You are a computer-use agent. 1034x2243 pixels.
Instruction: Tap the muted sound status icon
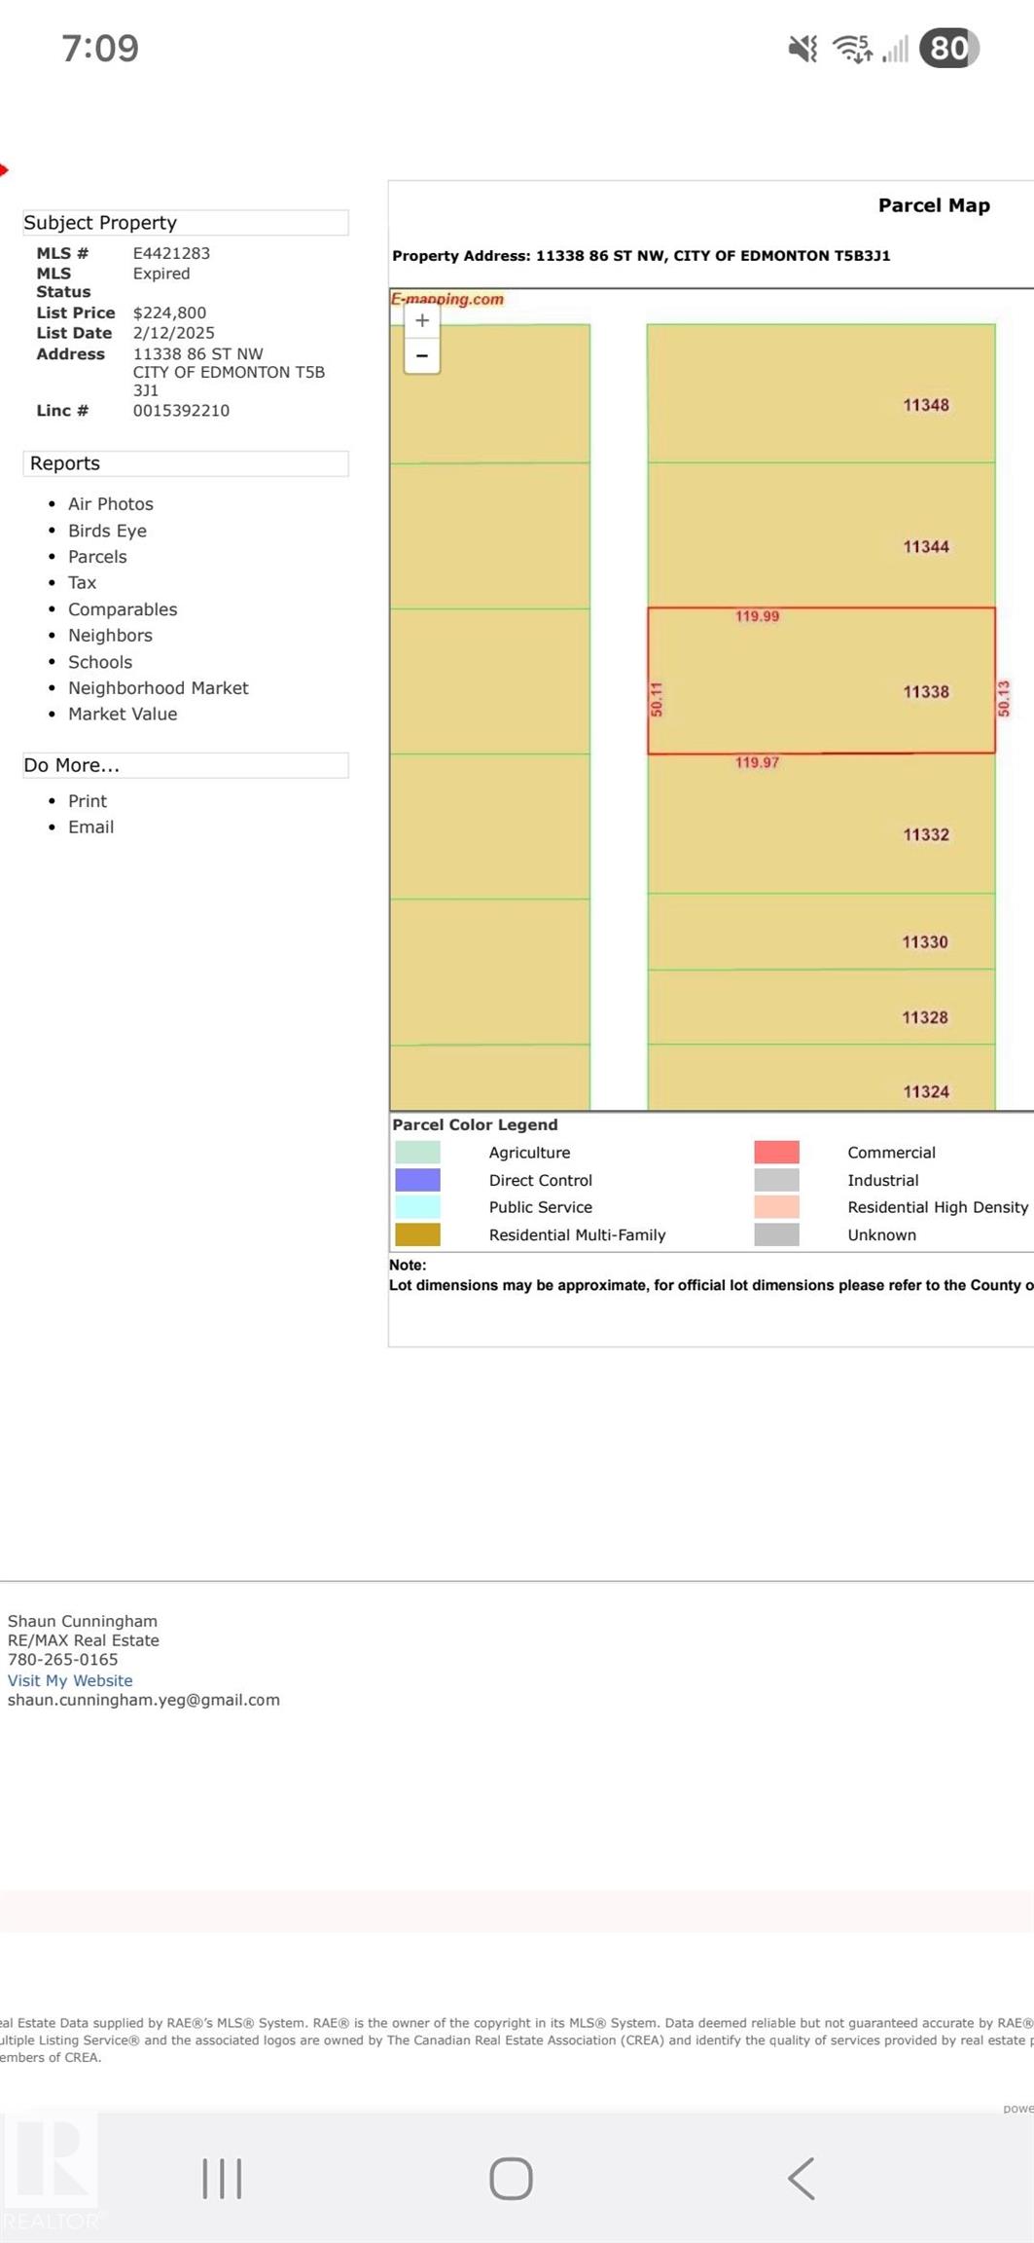802,48
